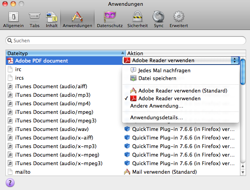This screenshot has width=250, height=190.
Task: Select checked 'Adobe Reader verwenden' entry
Action: (169, 98)
